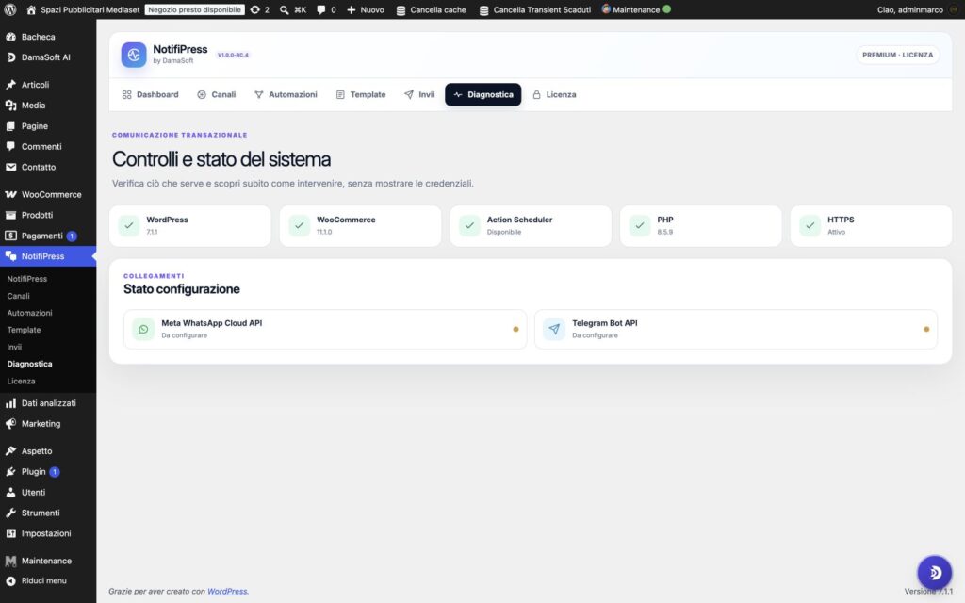This screenshot has height=603, width=965.
Task: Collapse sidebar with Riduci menu
Action: point(48,580)
